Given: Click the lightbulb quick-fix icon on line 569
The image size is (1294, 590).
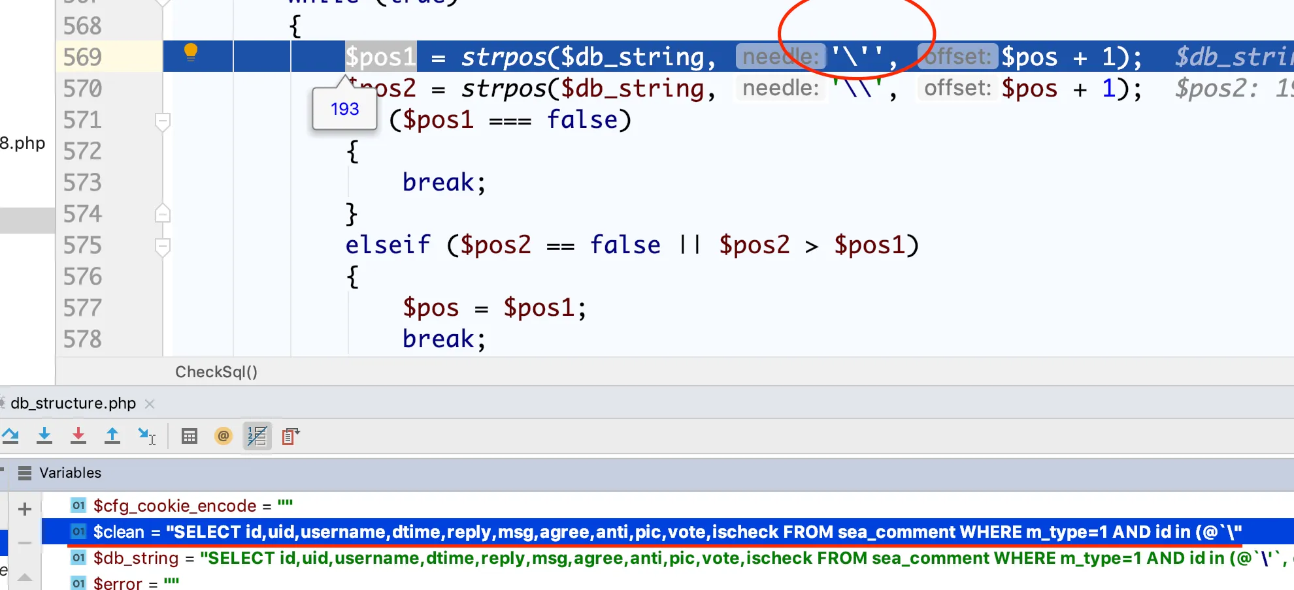Looking at the screenshot, I should pos(191,52).
